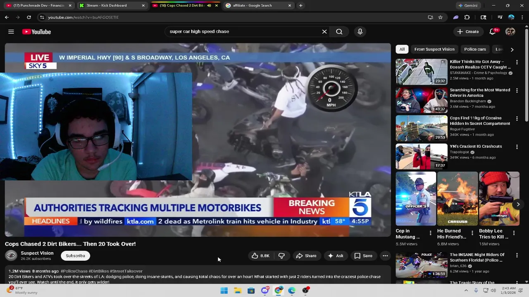Open Chrome search-tabs side panel icon
The width and height of the screenshot is (529, 297).
(484, 17)
